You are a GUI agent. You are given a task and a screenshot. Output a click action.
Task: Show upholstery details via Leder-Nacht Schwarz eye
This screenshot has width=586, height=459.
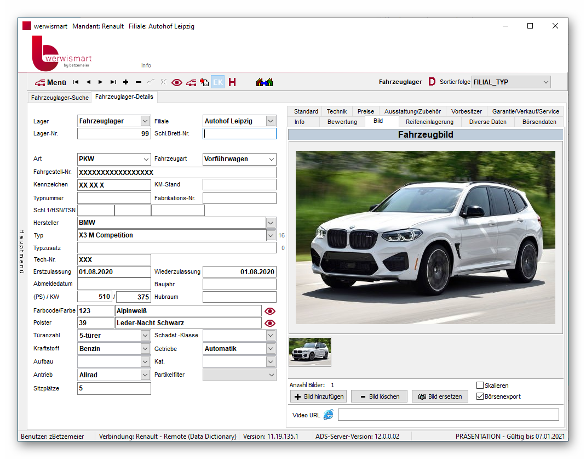click(270, 323)
